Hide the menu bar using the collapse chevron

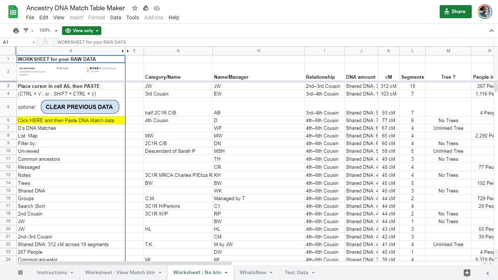coord(492,30)
